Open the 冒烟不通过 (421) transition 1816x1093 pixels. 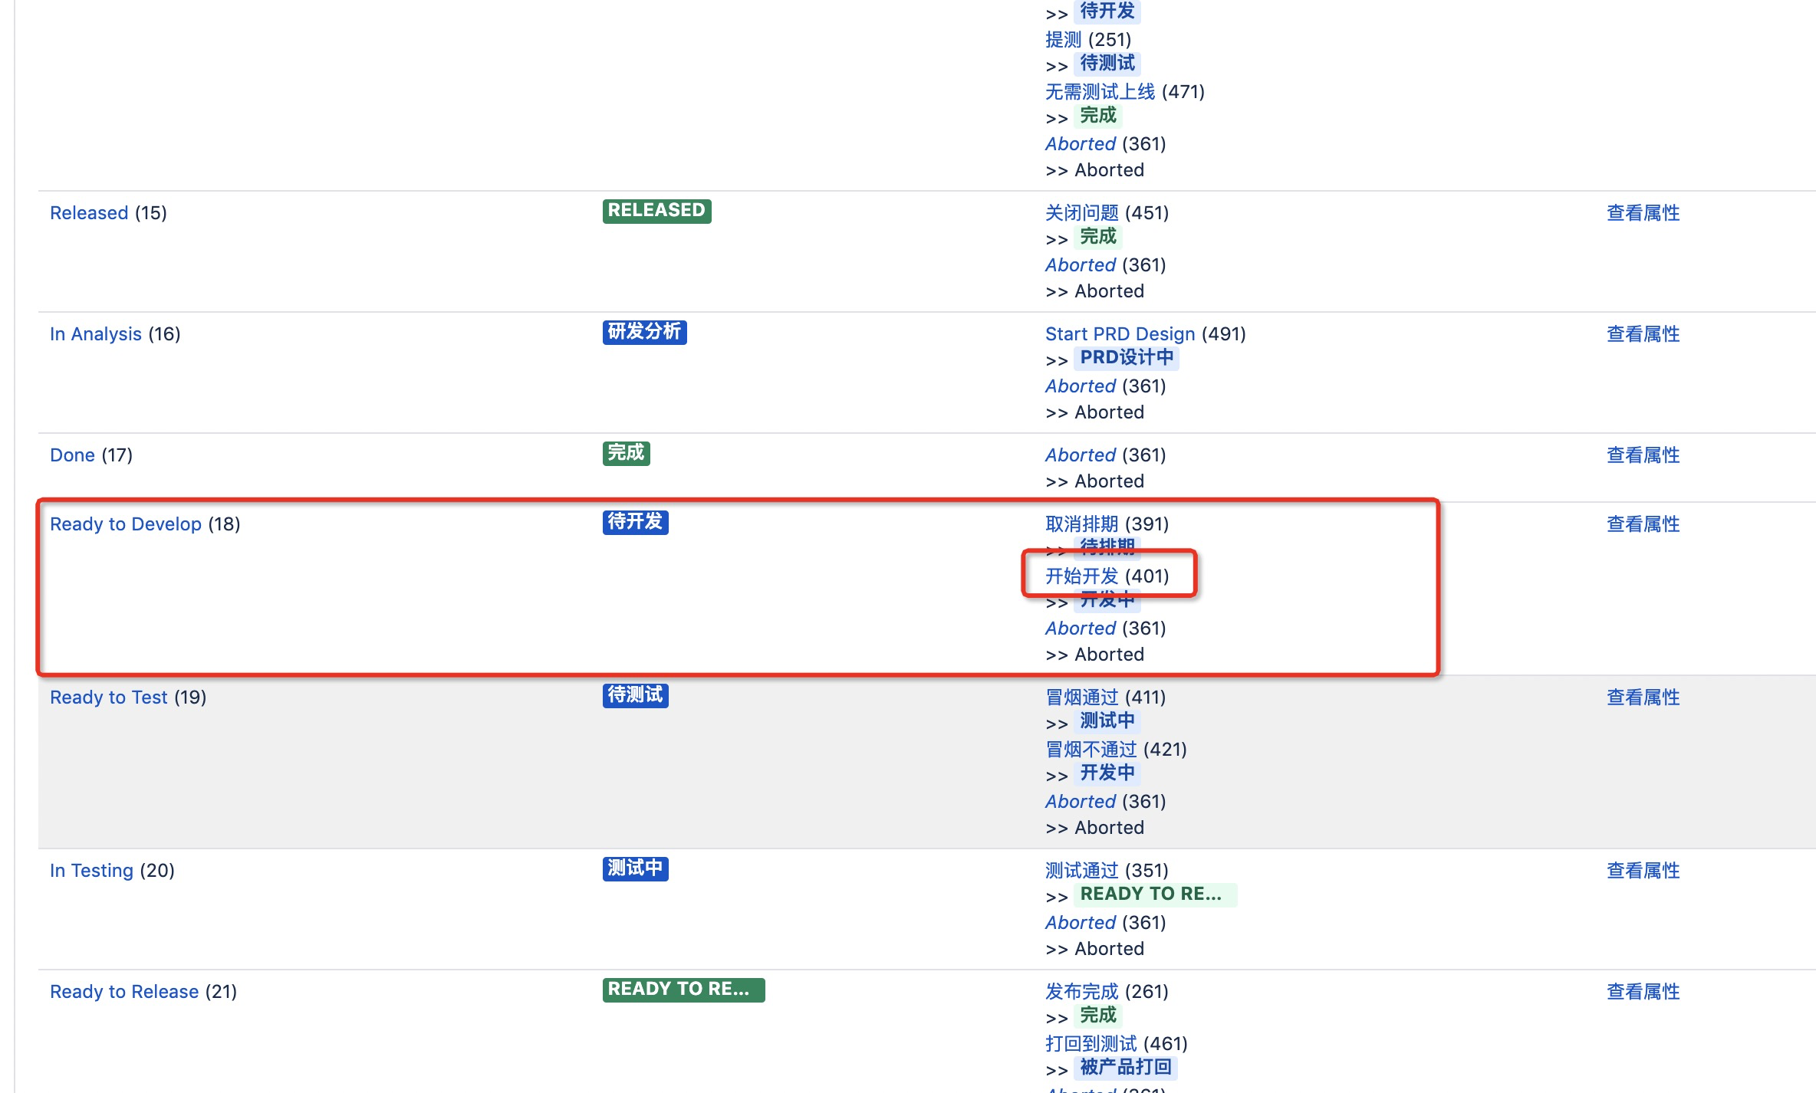(x=1091, y=750)
